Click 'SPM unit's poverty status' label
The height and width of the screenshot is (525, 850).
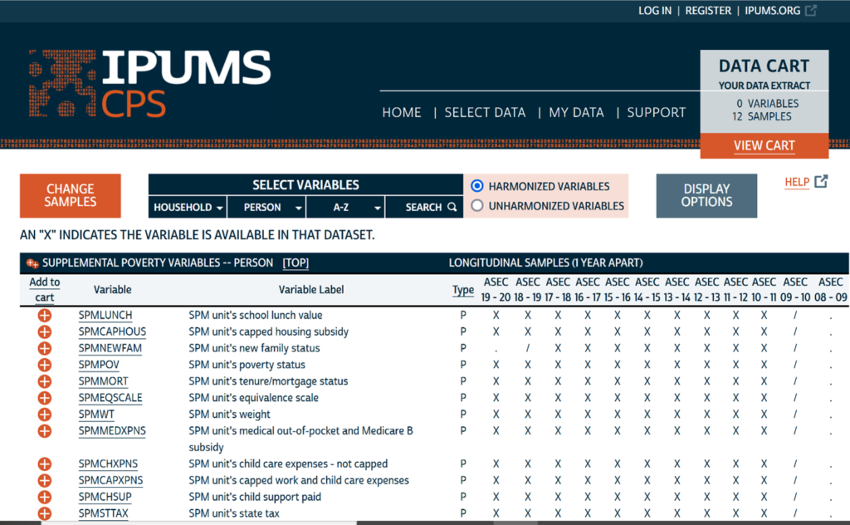click(247, 365)
